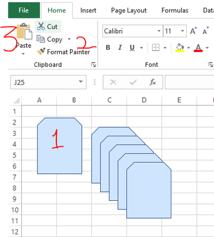
Task: Toggle Bold formatting
Action: 108,47
